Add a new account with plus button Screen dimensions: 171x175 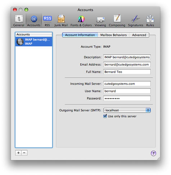point(18,153)
